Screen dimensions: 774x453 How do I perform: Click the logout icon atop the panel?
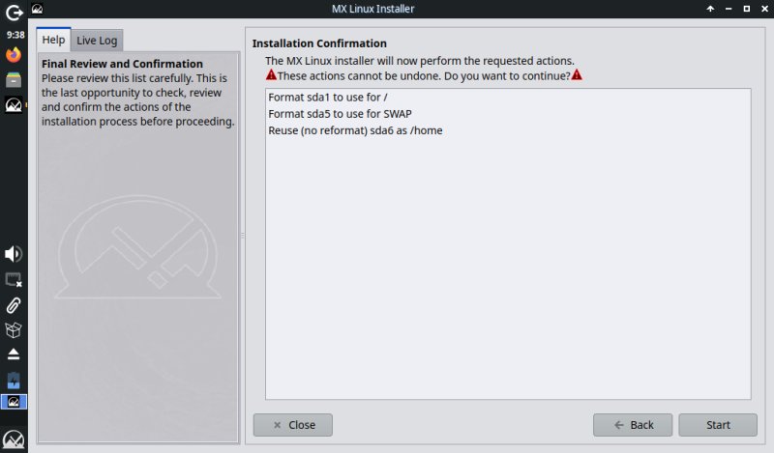14,14
